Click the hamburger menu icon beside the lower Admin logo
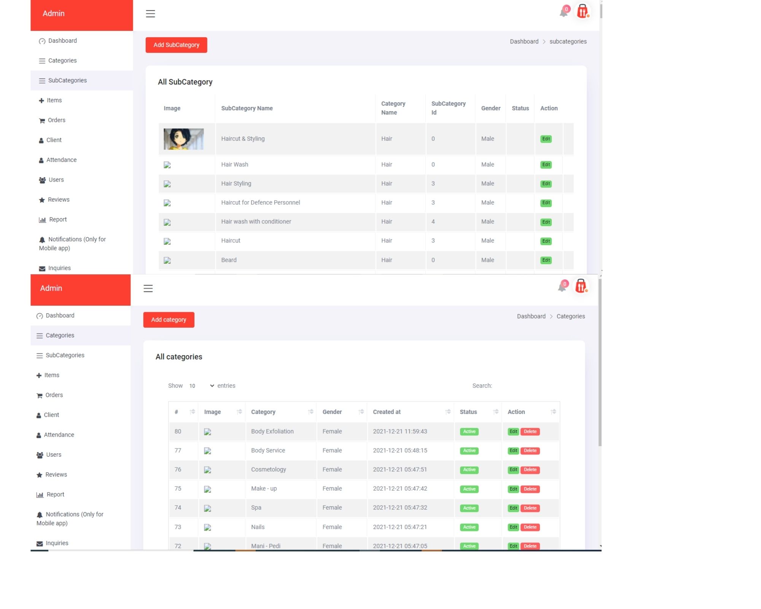 pos(148,289)
